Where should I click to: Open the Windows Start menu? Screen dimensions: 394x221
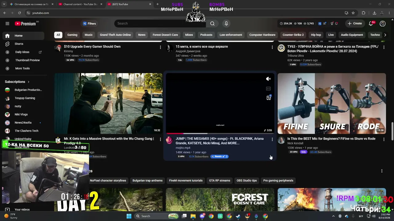(129, 216)
